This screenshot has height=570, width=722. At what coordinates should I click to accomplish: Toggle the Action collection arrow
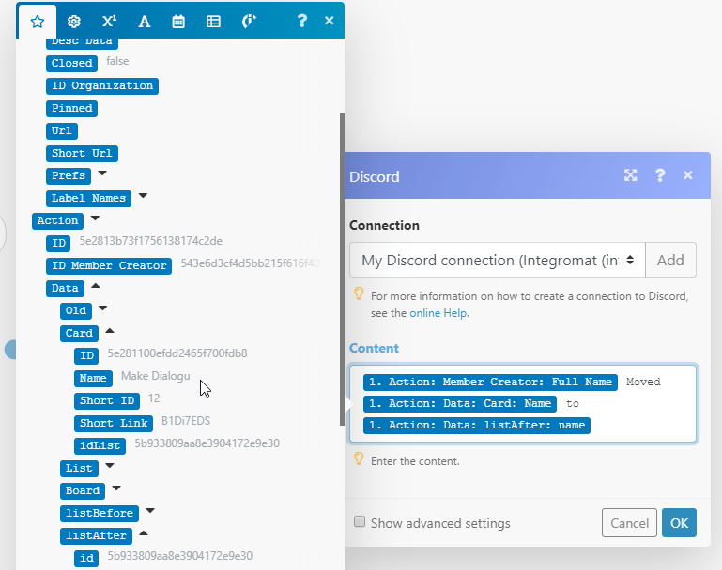[96, 218]
